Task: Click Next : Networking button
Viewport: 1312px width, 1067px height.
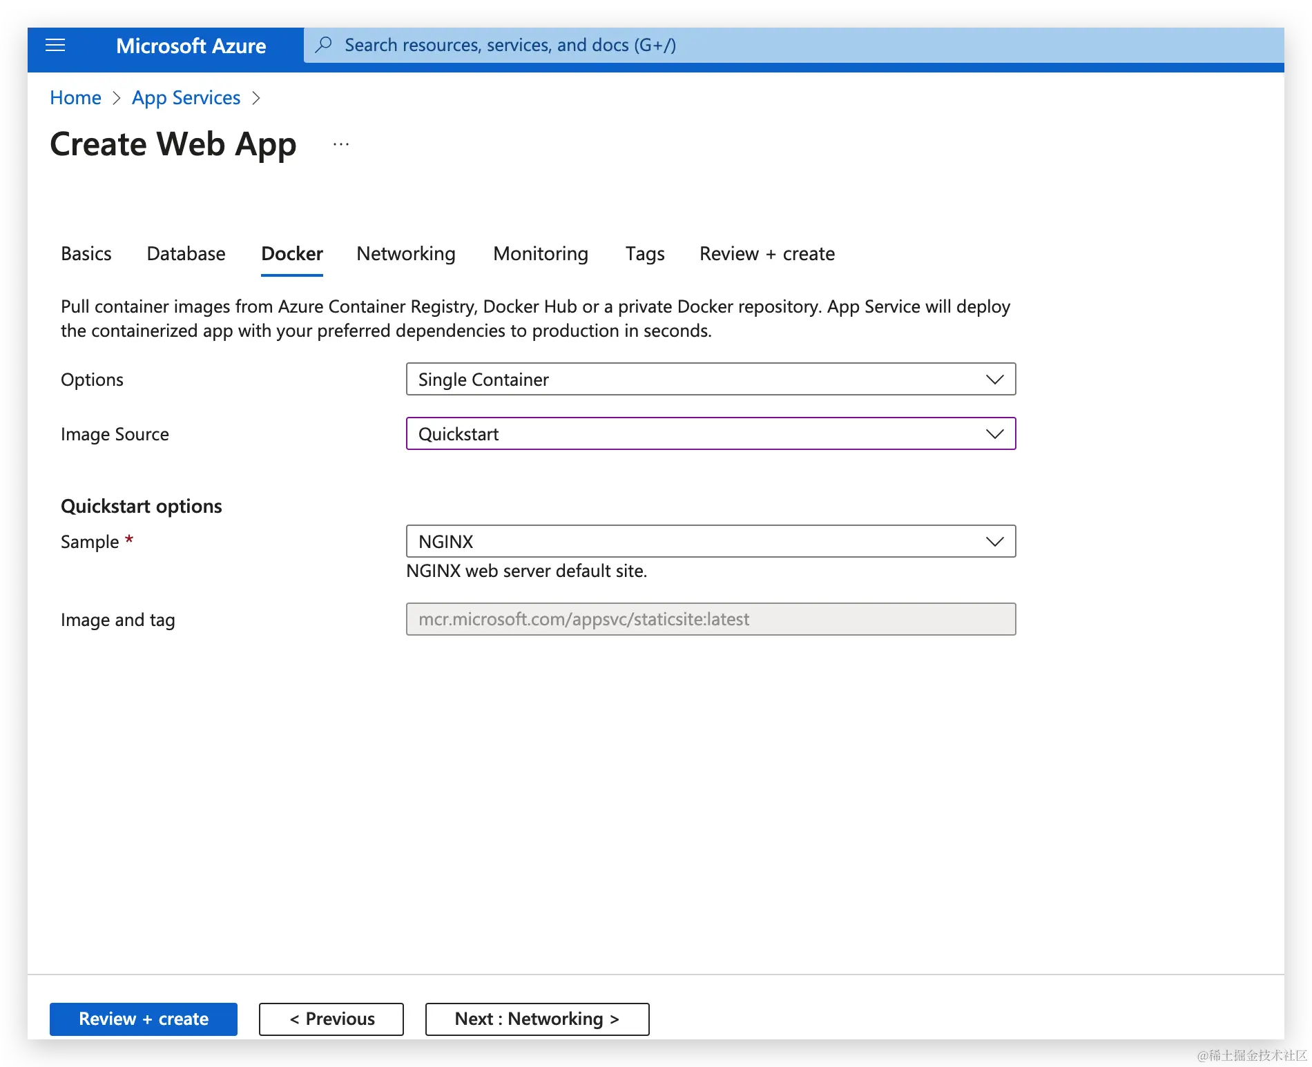Action: 537,1019
